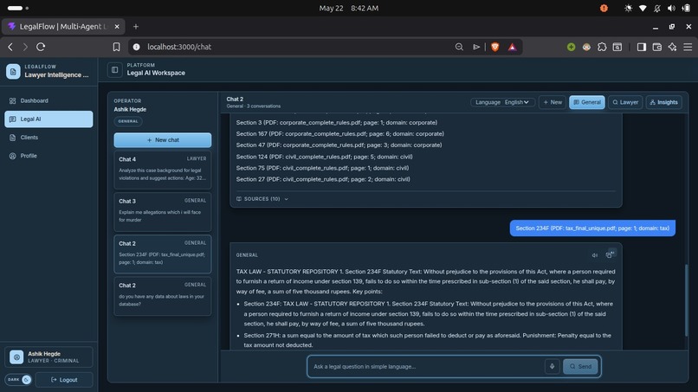Click the GENERAL badge under operator name

tap(128, 121)
